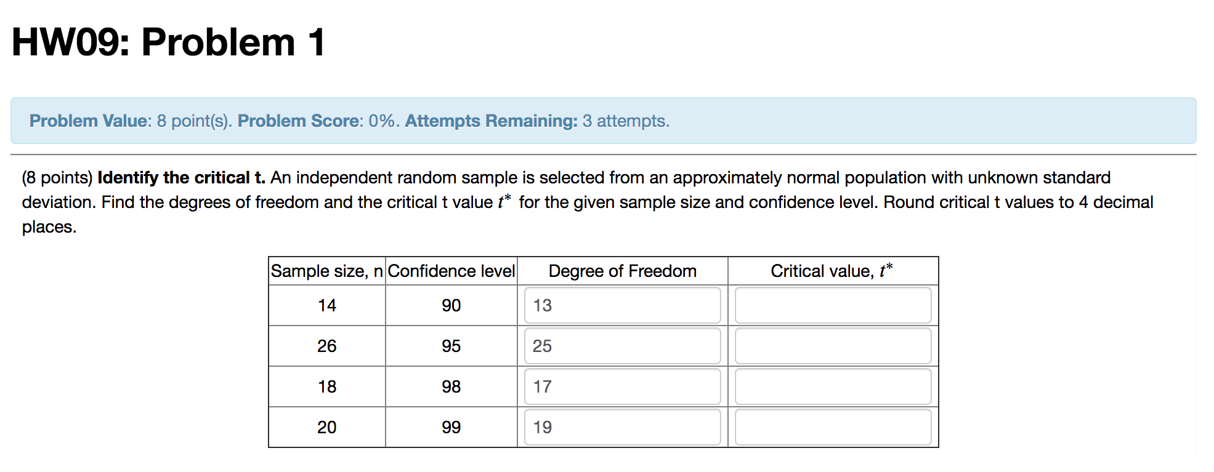This screenshot has width=1214, height=472.
Task: Click the Degree of Freedom field containing 19
Action: (621, 426)
